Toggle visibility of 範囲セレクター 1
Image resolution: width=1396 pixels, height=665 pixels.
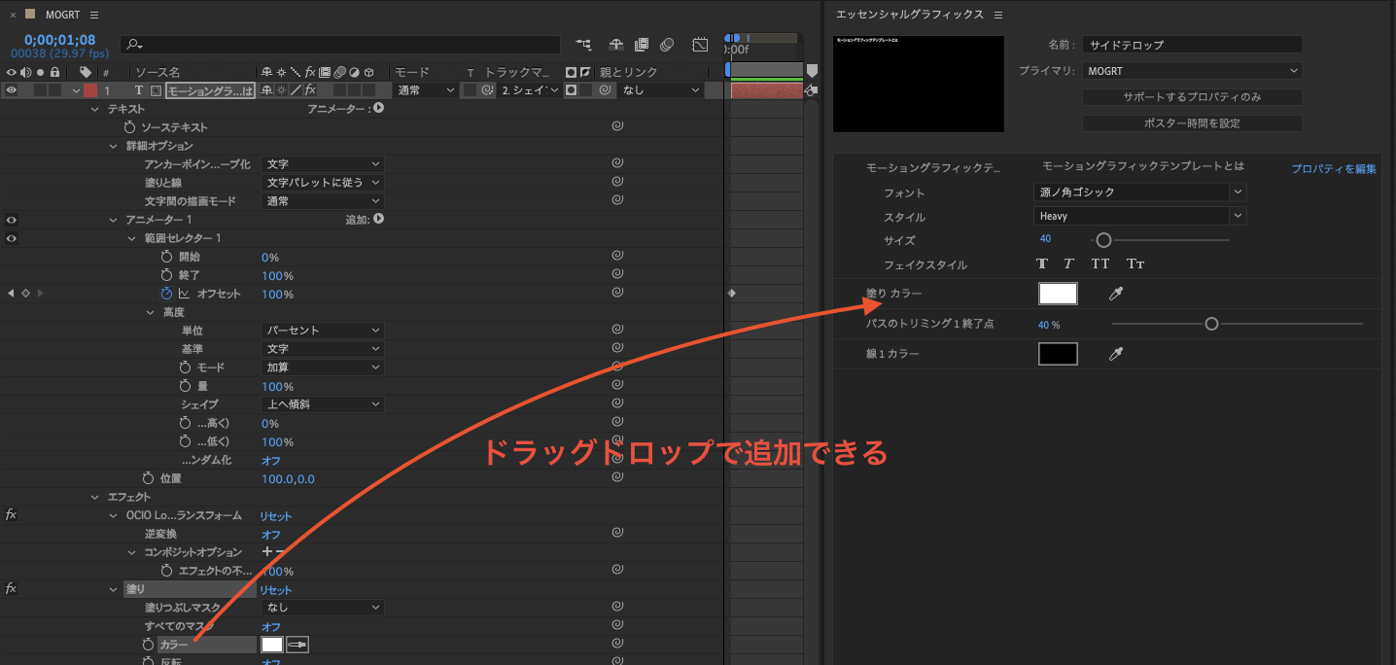tap(11, 238)
